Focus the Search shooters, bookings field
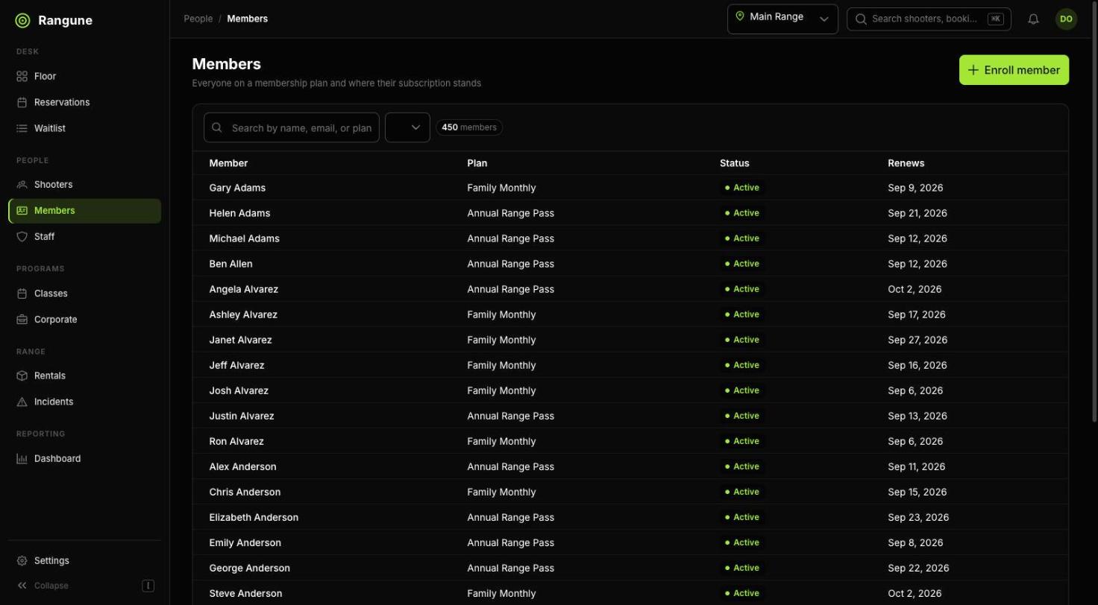This screenshot has height=605, width=1098. tap(929, 19)
